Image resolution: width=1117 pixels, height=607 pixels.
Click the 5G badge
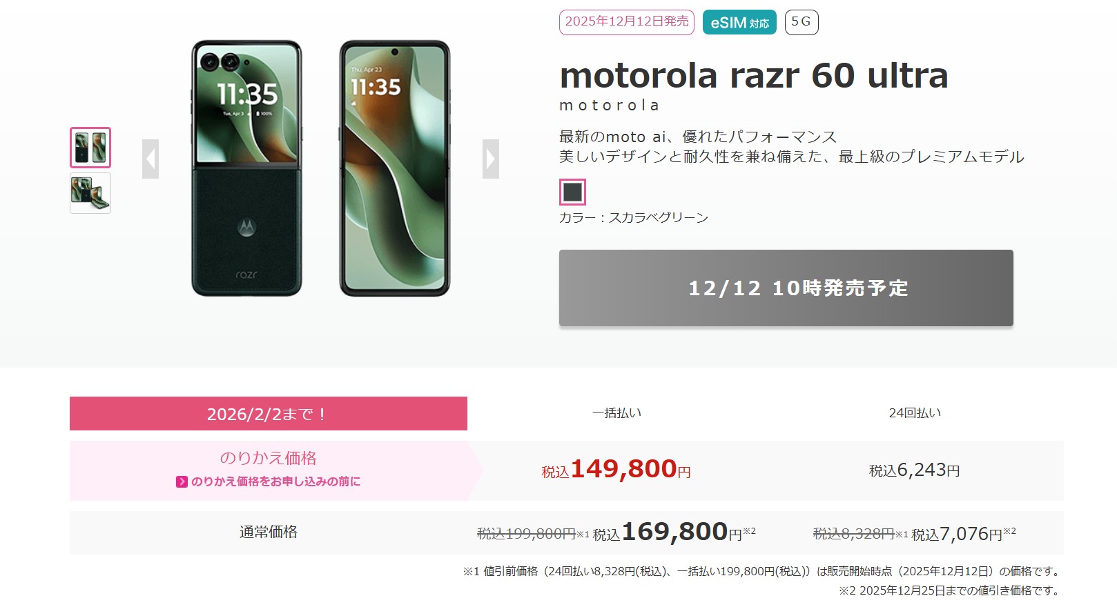[802, 22]
